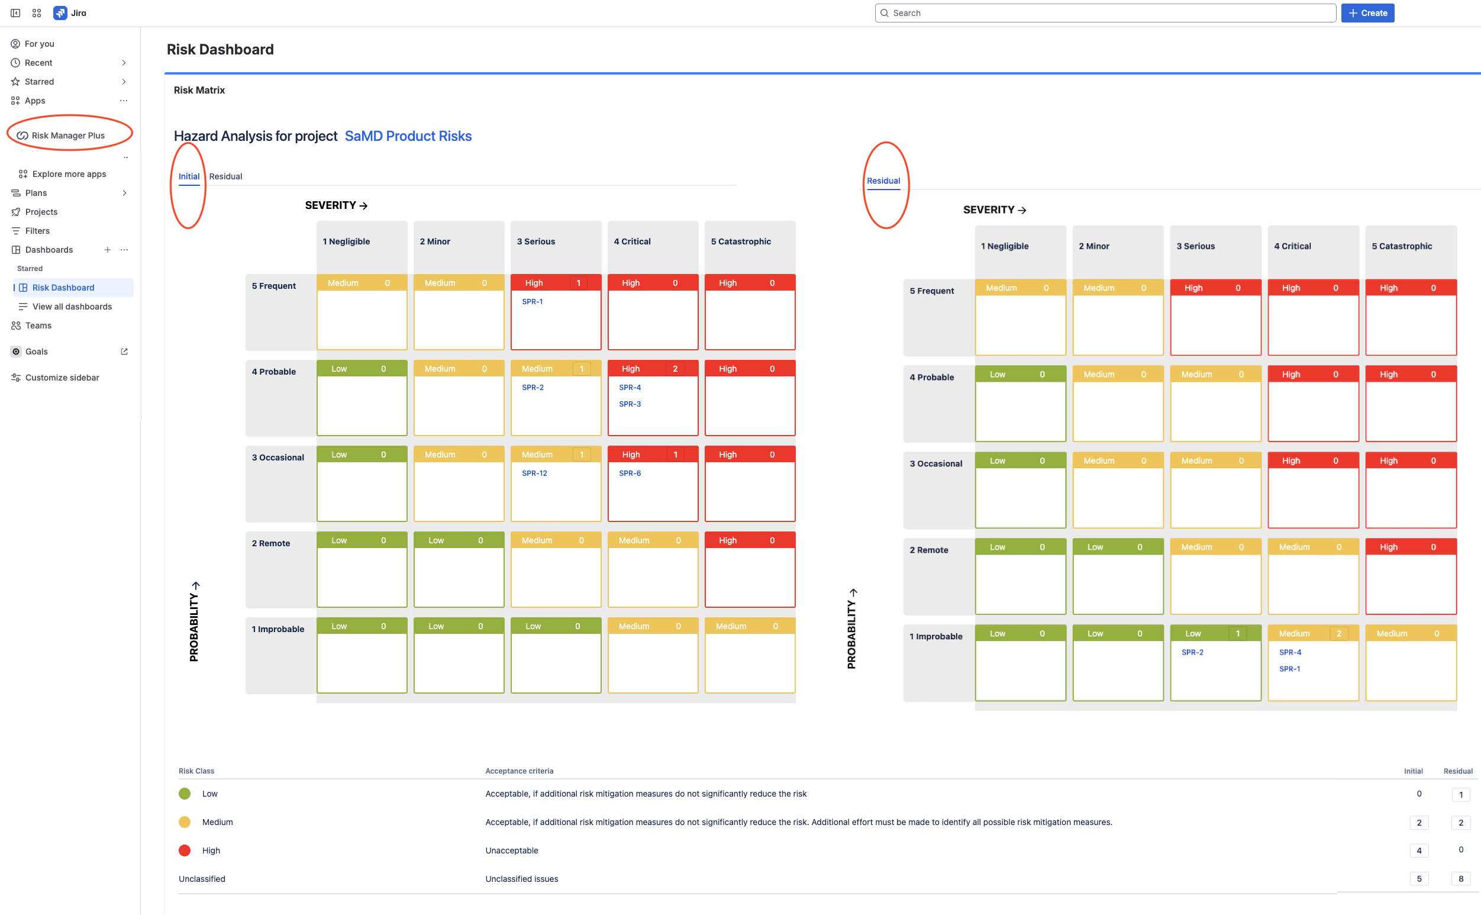Click the red High risk class swatch
The image size is (1481, 915).
[185, 850]
